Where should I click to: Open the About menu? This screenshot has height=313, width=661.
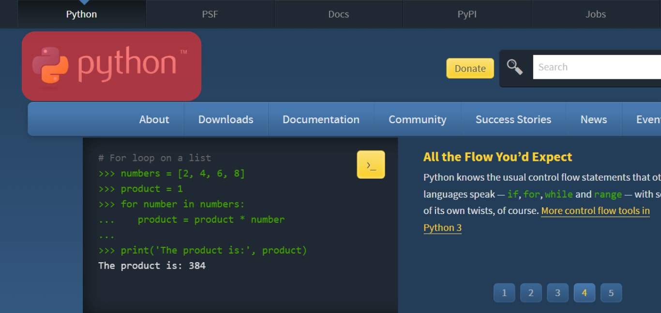pyautogui.click(x=154, y=119)
